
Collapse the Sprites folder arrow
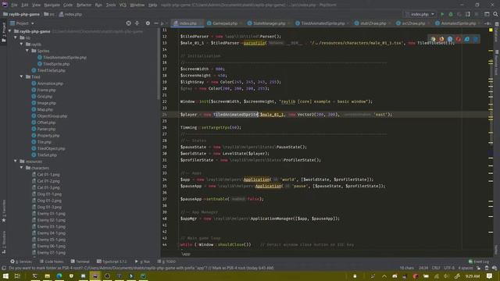click(x=27, y=51)
